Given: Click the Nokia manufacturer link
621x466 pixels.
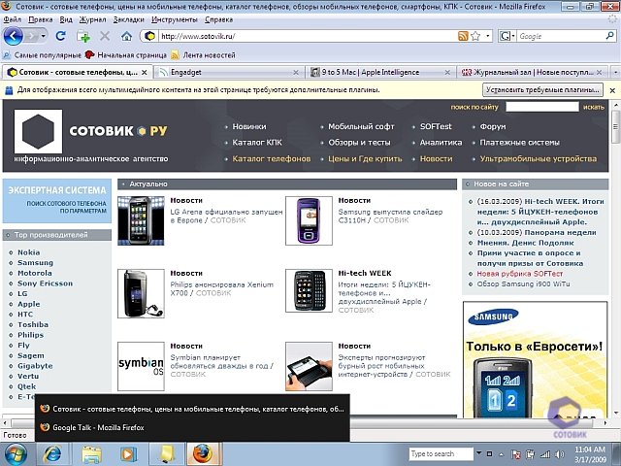Looking at the screenshot, I should click(28, 252).
